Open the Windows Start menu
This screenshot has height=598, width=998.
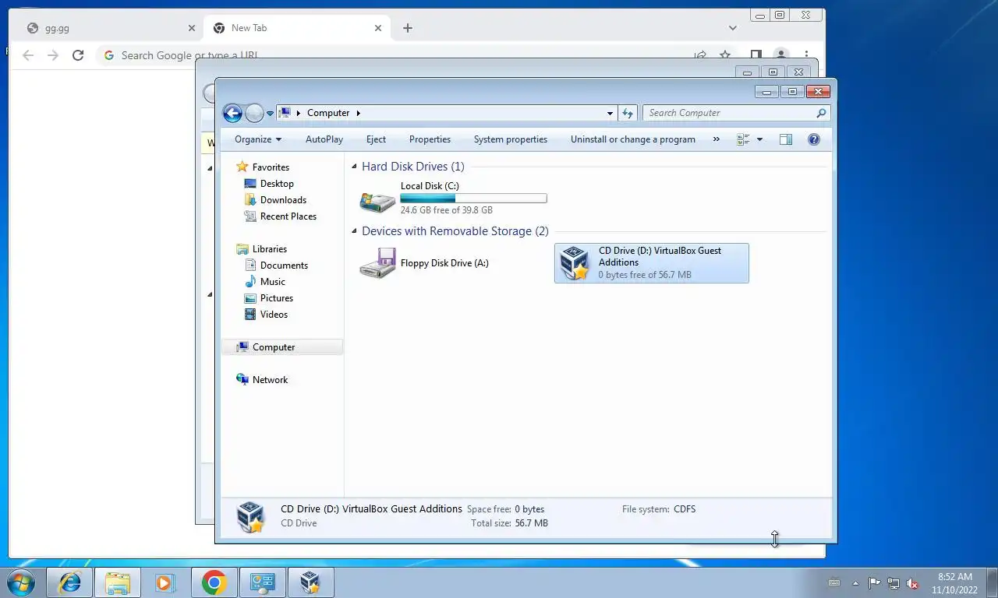pos(20,582)
